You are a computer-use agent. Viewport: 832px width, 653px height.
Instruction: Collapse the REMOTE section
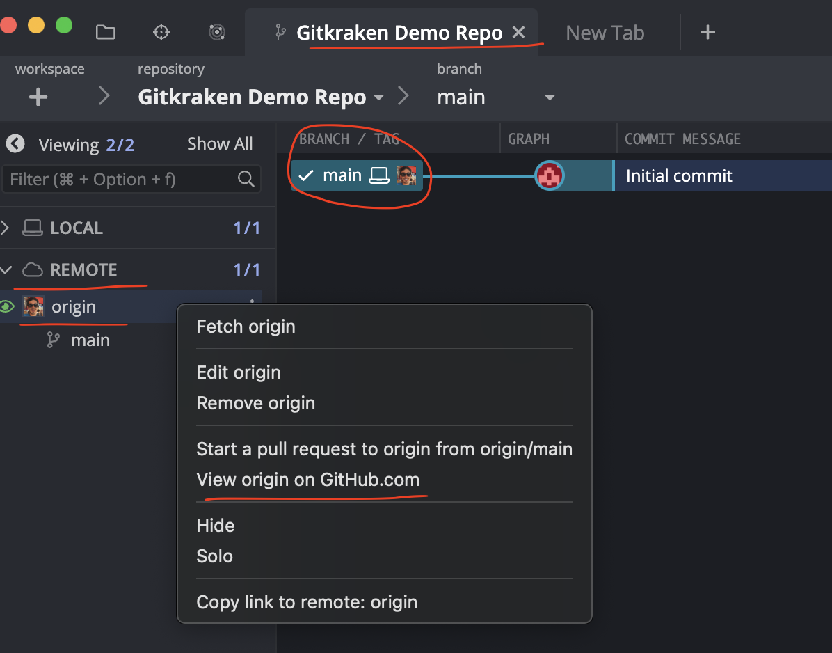pyautogui.click(x=7, y=270)
